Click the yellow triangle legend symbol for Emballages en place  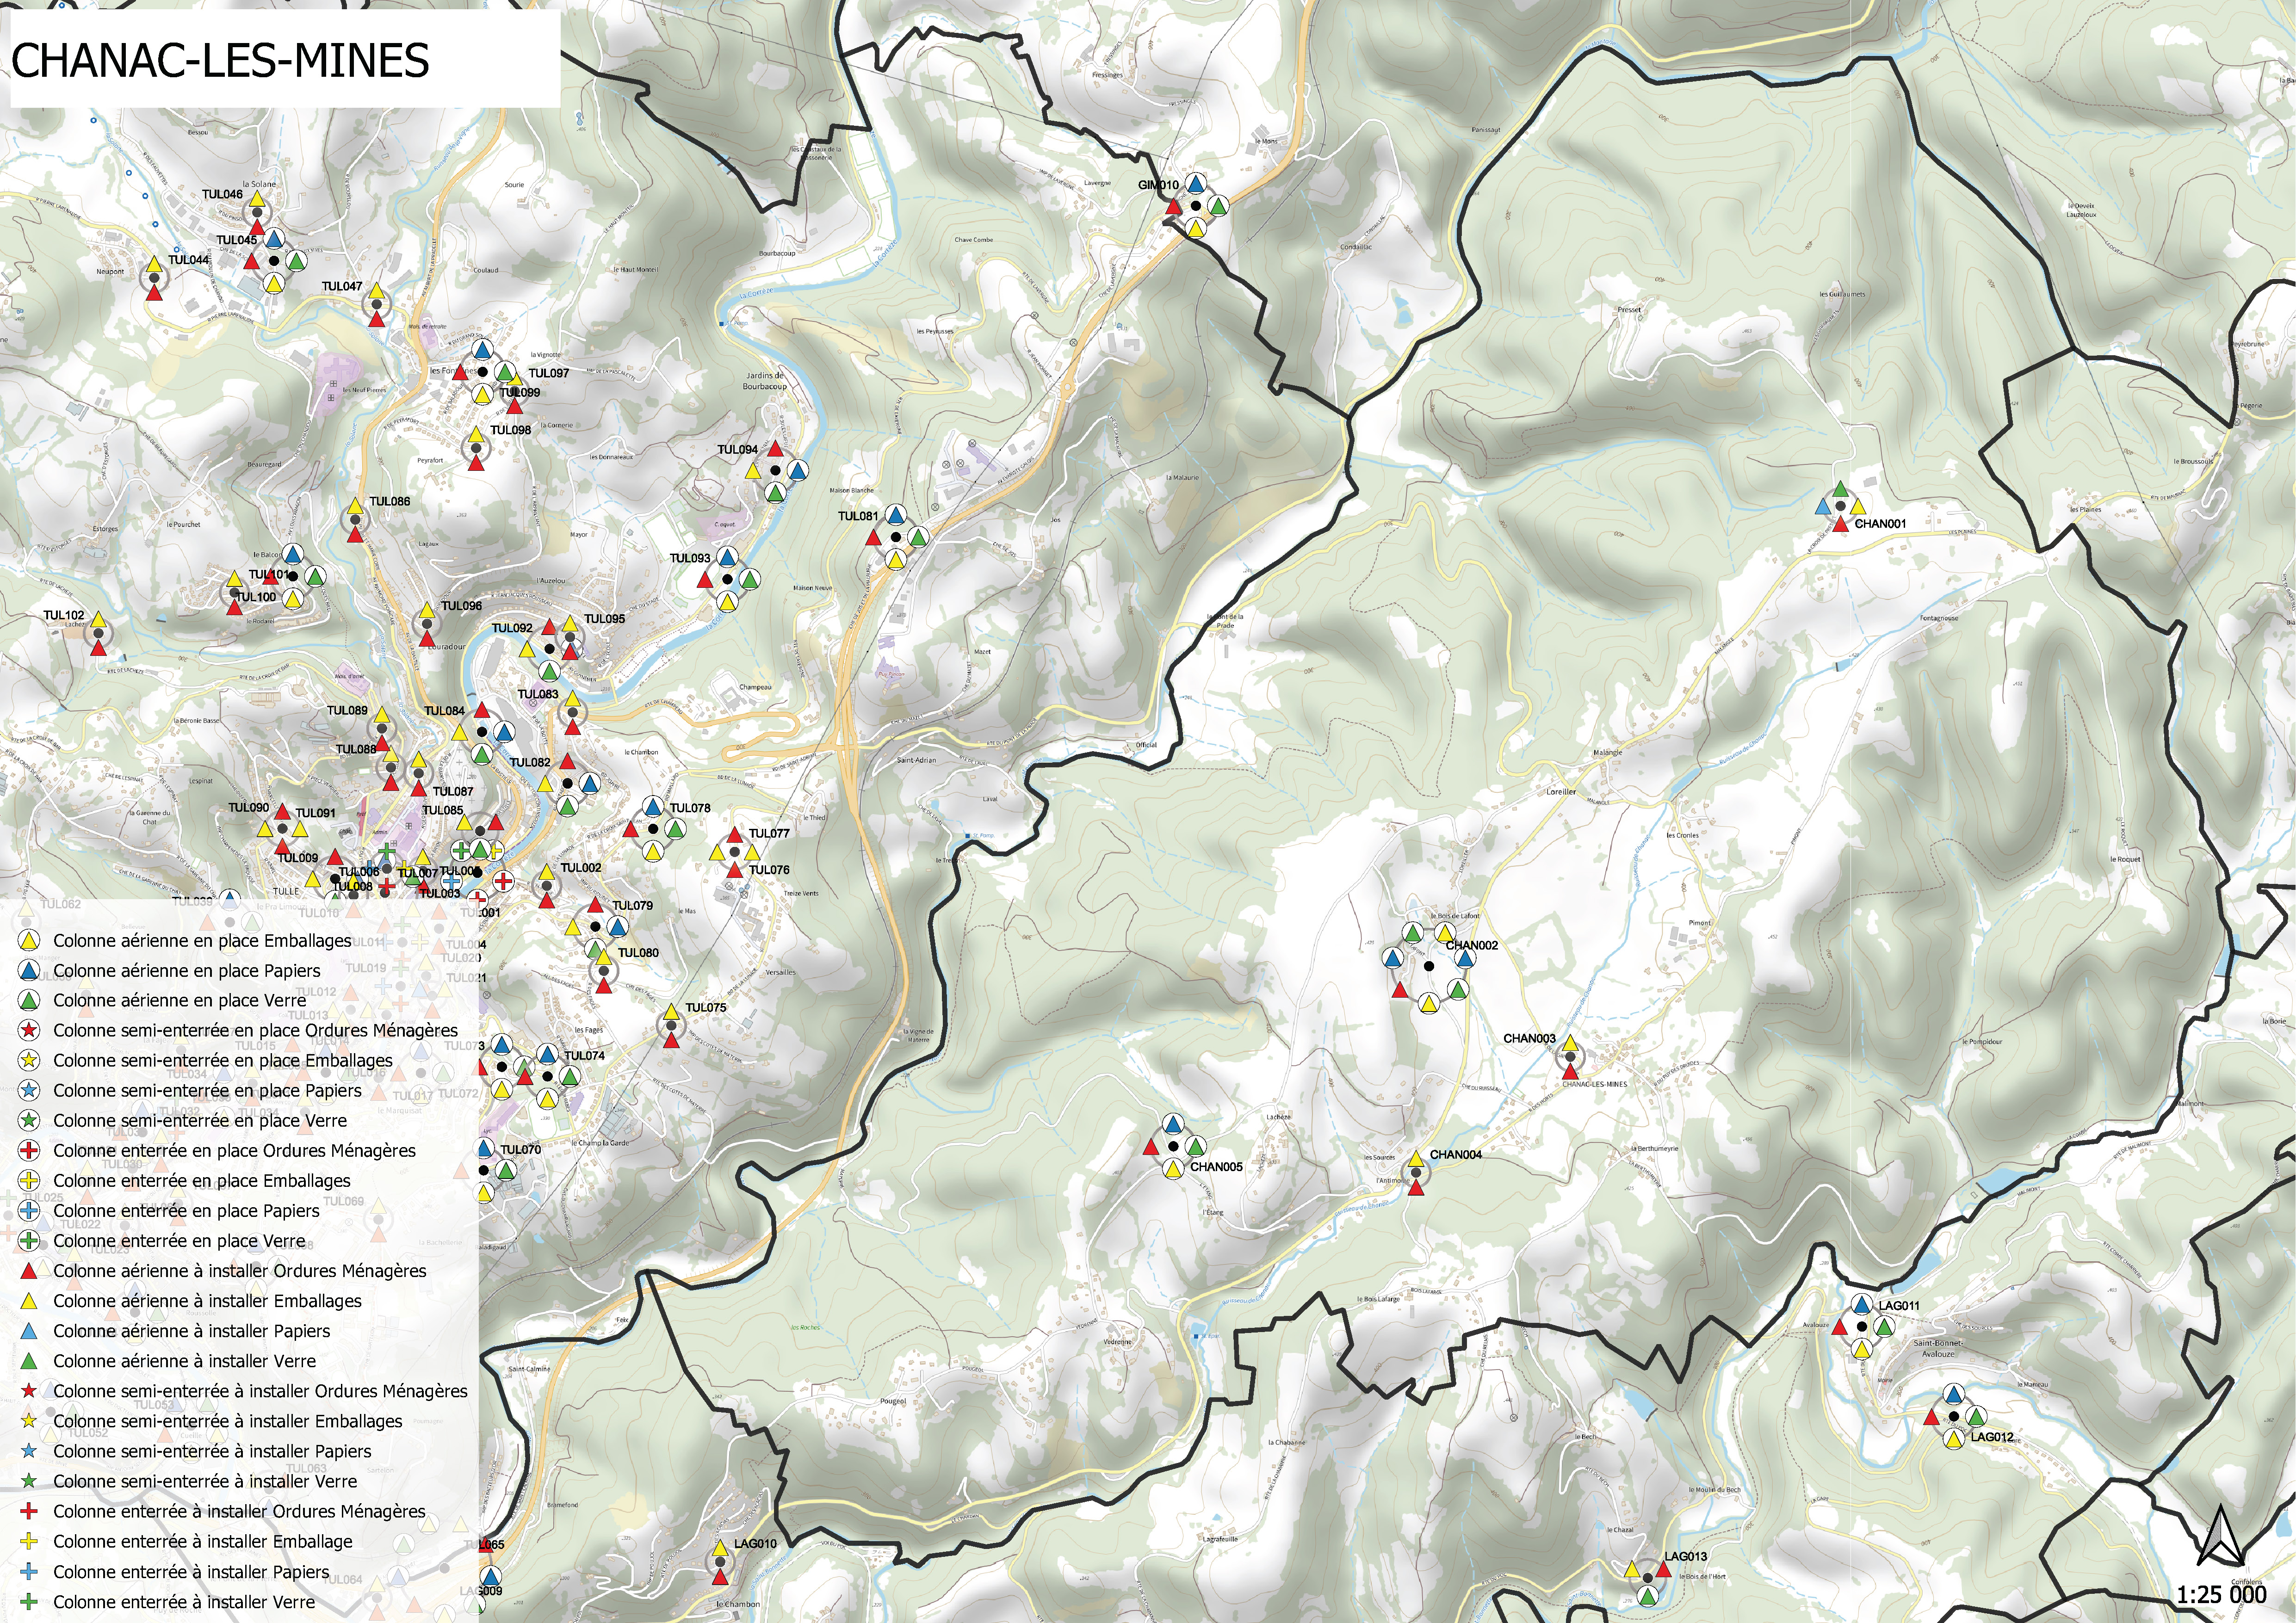[x=30, y=940]
